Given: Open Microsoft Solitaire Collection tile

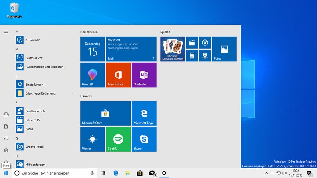Looking at the screenshot, I should [173, 49].
